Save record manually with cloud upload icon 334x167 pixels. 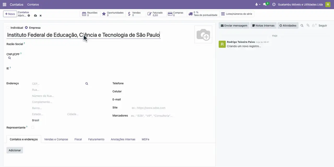coord(35,16)
